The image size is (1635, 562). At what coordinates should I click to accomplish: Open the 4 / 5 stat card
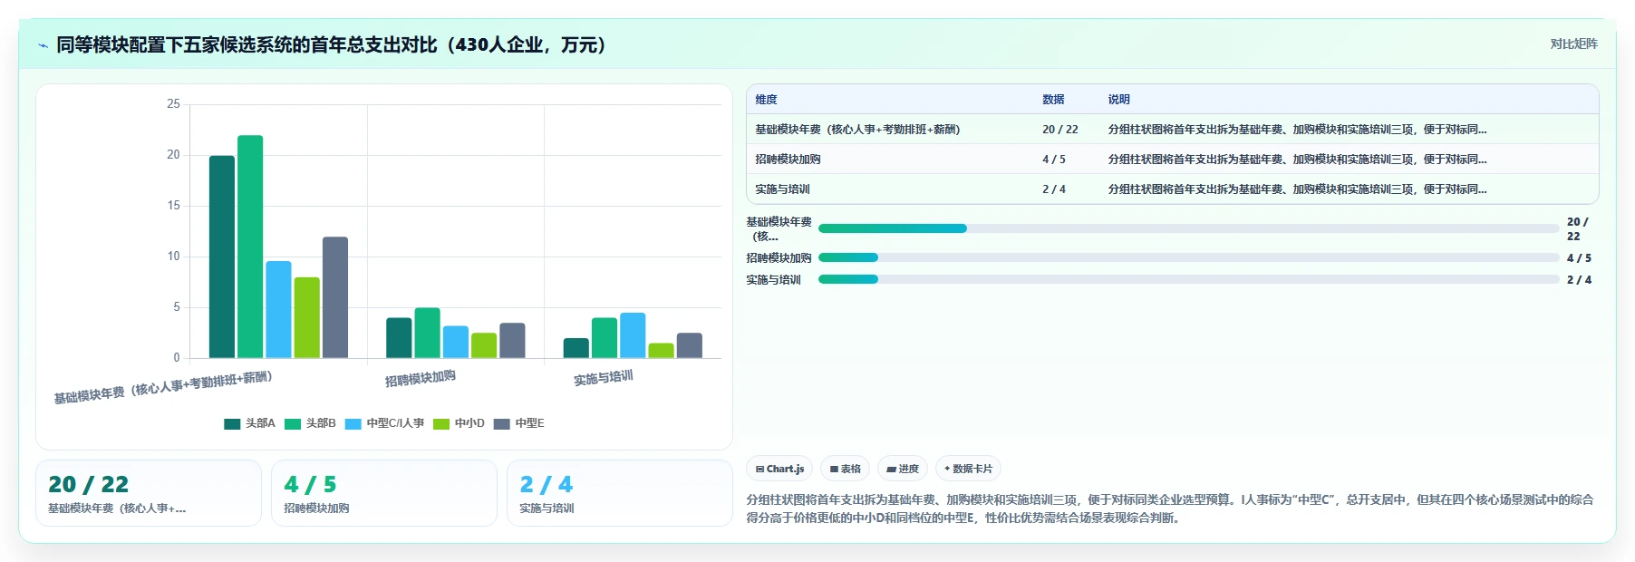coord(384,493)
